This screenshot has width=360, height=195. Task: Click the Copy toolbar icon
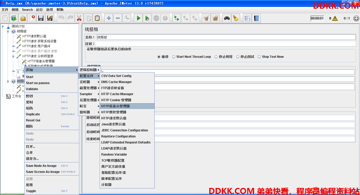(88, 18)
